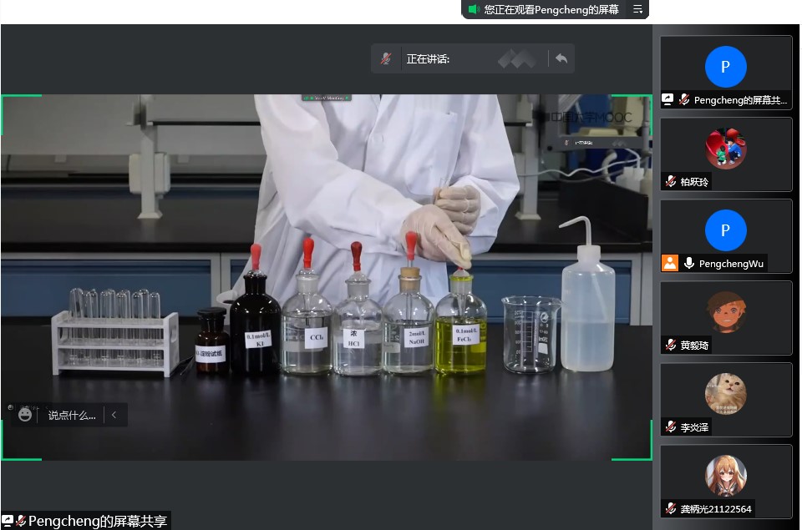The image size is (802, 530).
Task: Click the '正在讲话' speaker indicator label
Action: [428, 58]
